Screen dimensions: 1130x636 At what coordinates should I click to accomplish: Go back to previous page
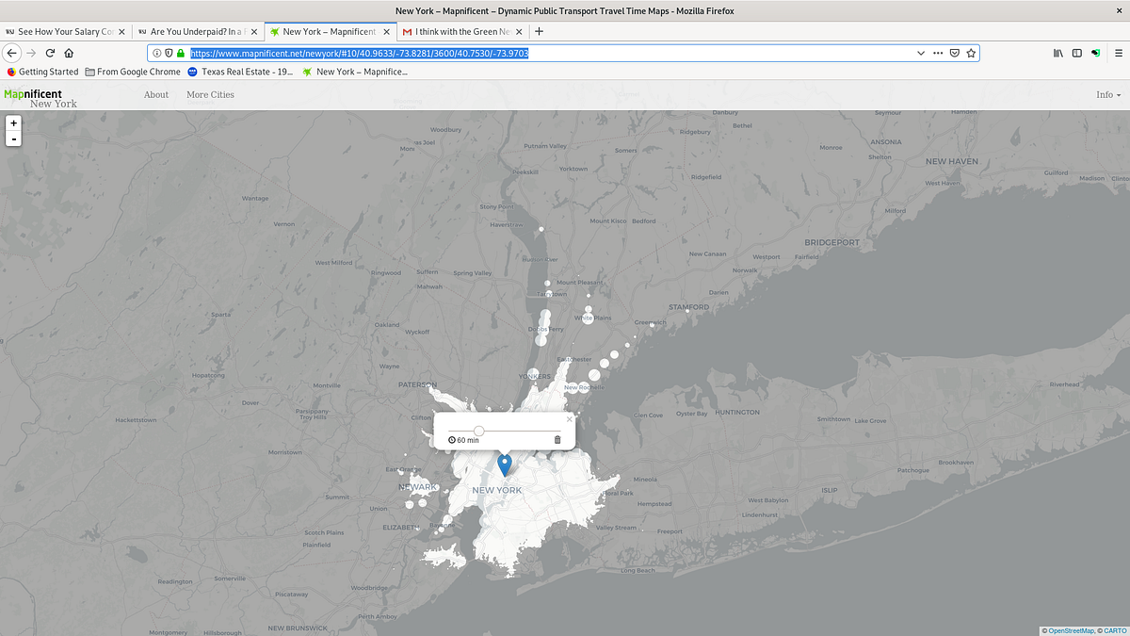click(12, 53)
